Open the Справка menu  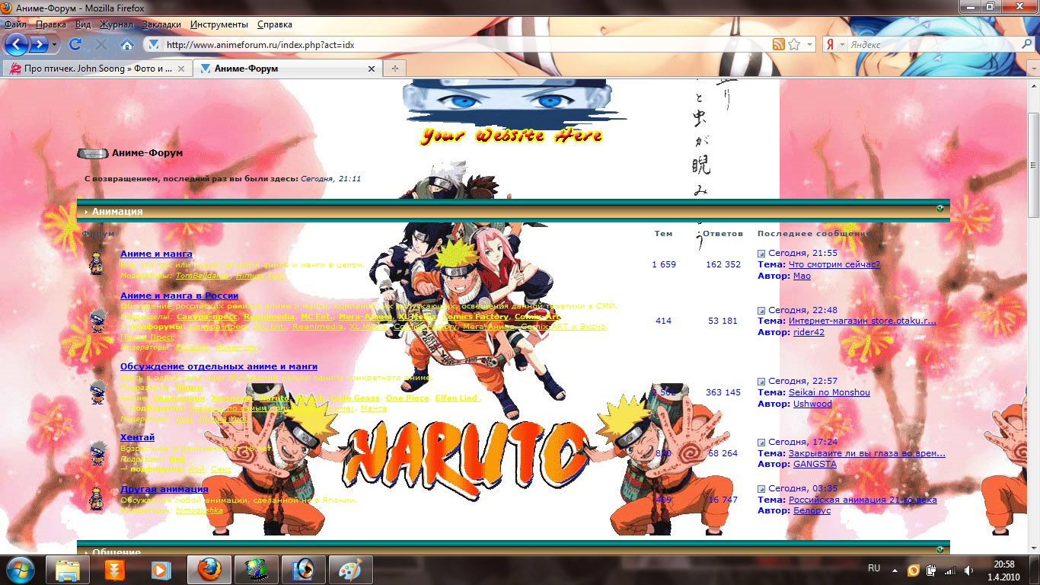[x=275, y=24]
